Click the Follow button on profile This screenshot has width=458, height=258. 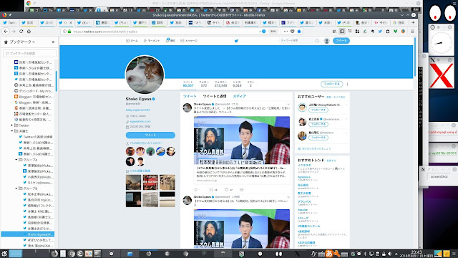click(x=331, y=84)
